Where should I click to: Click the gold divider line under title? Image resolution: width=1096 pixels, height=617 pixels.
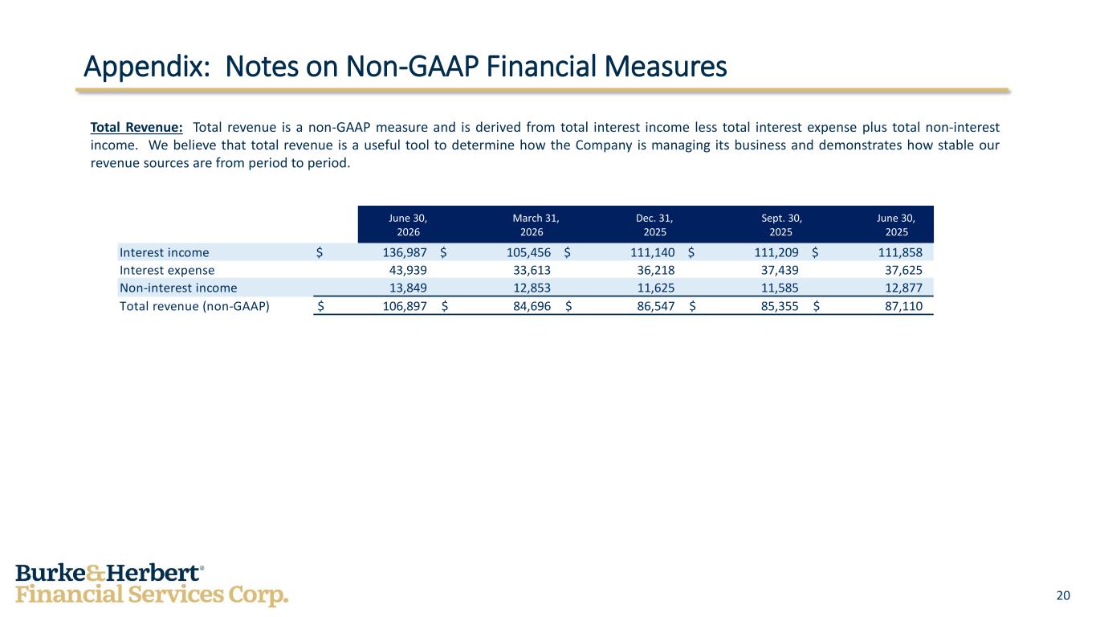click(x=542, y=91)
